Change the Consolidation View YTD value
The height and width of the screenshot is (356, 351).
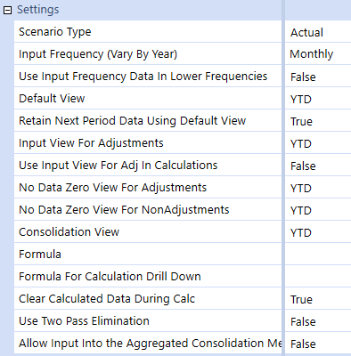(x=318, y=232)
